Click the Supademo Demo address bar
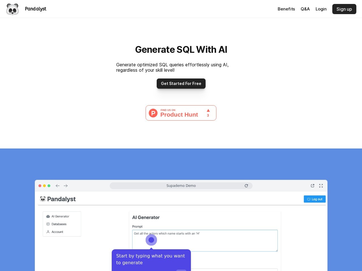 (x=181, y=186)
